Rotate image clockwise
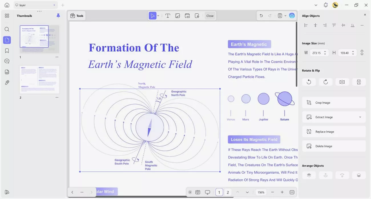Image resolution: width=371 pixels, height=199 pixels. 326,82
